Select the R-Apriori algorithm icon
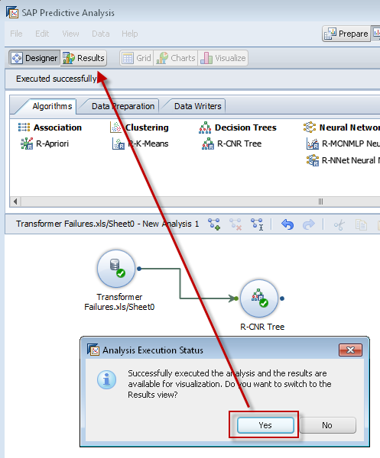This screenshot has height=458, width=380. point(27,144)
